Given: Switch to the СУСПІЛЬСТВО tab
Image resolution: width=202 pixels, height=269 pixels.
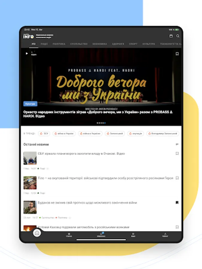Looking at the screenshot, I should [x=79, y=44].
